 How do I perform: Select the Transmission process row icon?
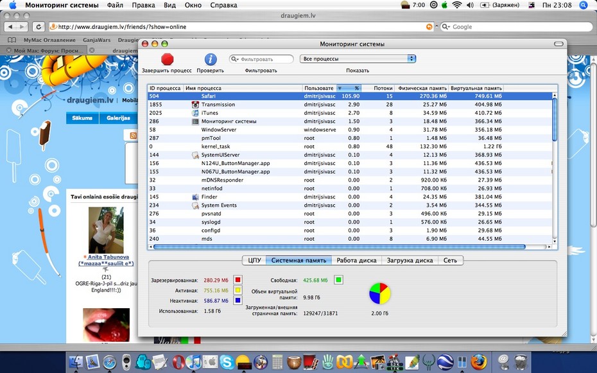[x=195, y=105]
